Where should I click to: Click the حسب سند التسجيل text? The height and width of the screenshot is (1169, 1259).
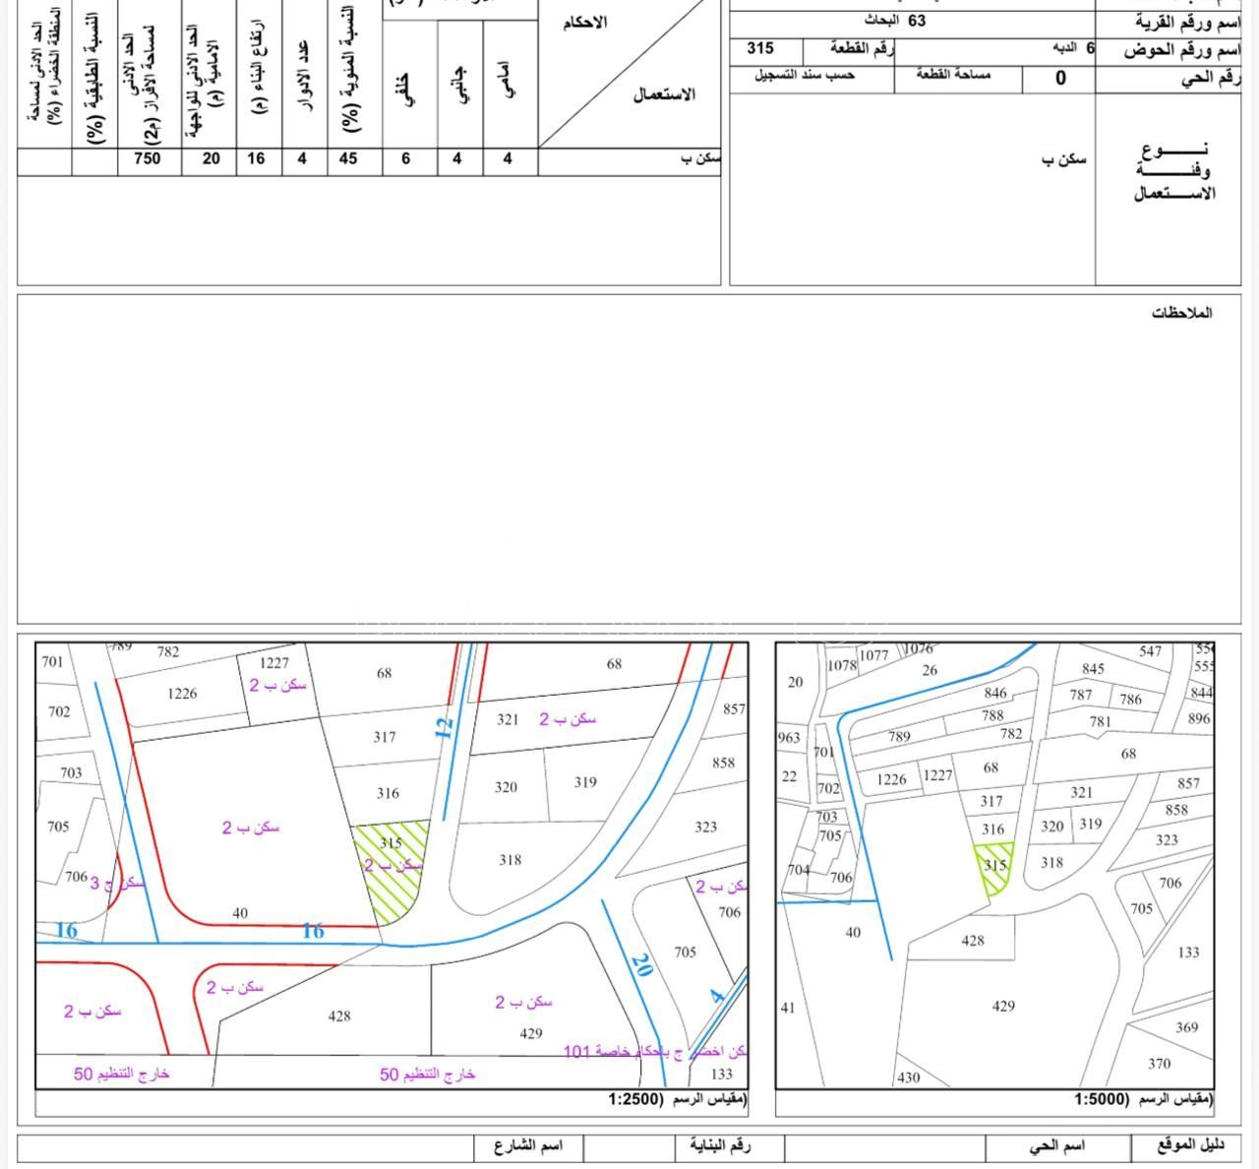pos(805,75)
